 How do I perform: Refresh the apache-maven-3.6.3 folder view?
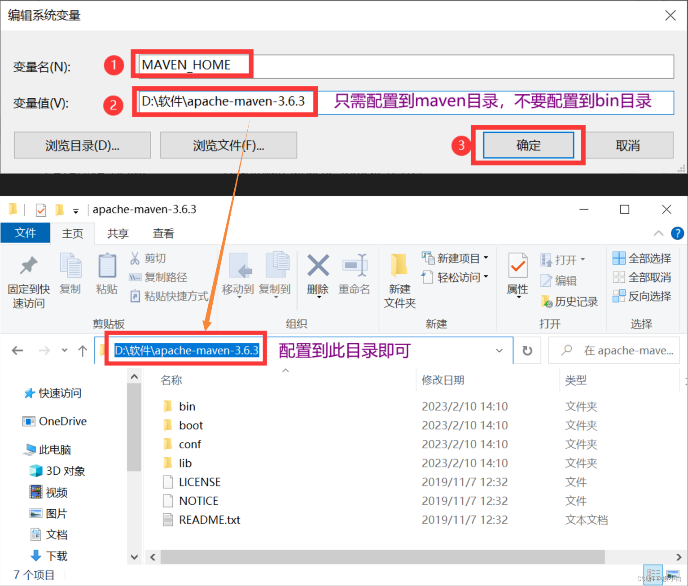coord(527,350)
